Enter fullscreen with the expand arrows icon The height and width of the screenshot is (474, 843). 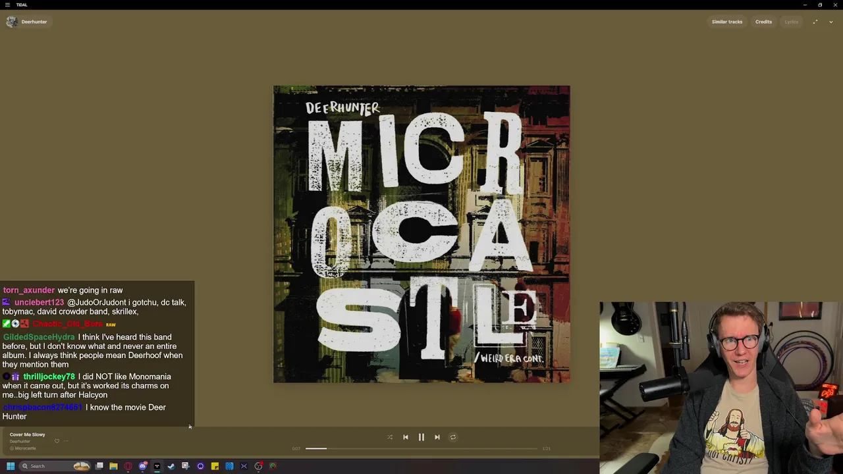tap(815, 22)
